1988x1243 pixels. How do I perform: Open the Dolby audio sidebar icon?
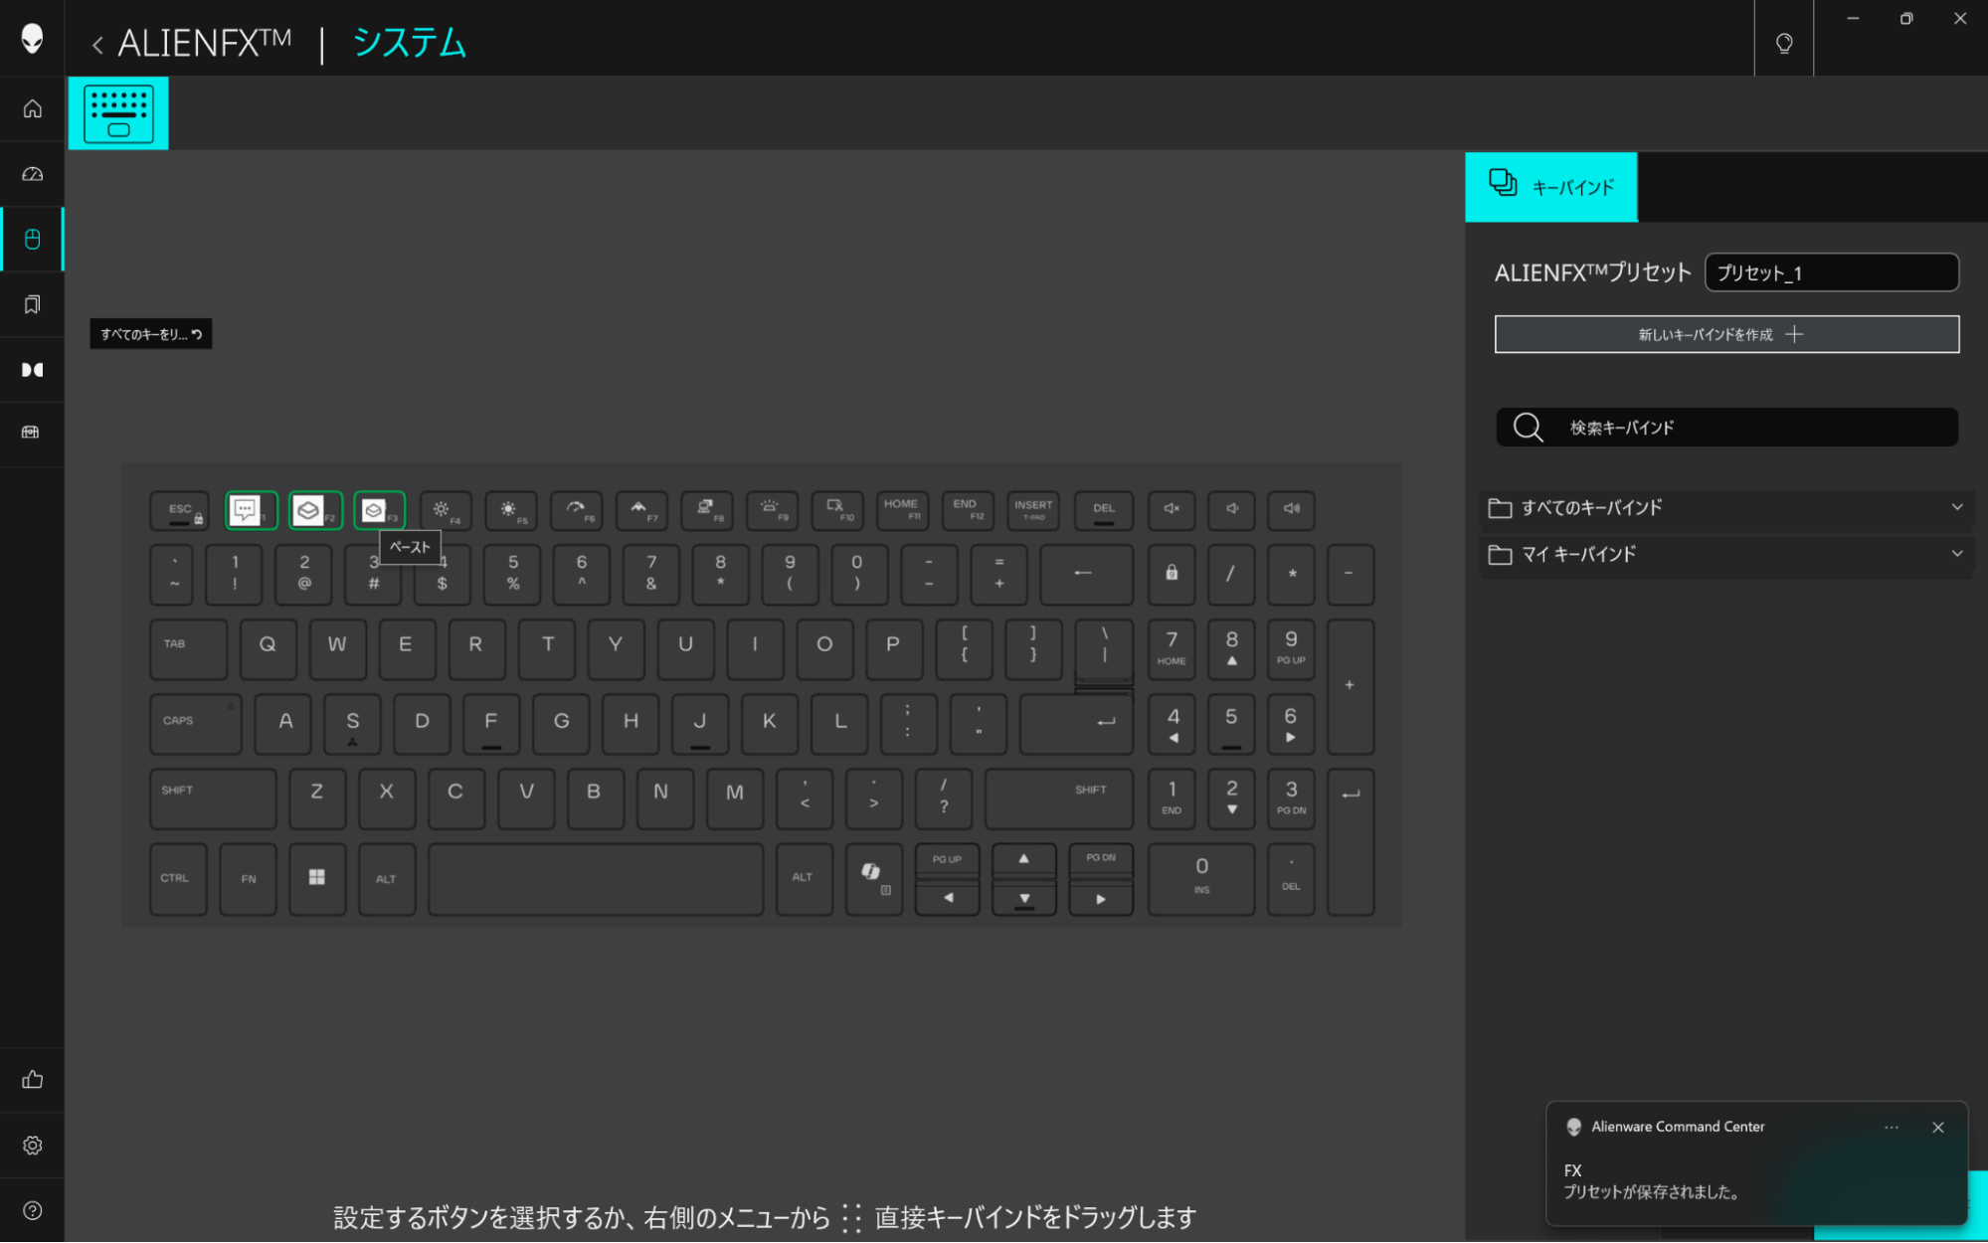33,370
